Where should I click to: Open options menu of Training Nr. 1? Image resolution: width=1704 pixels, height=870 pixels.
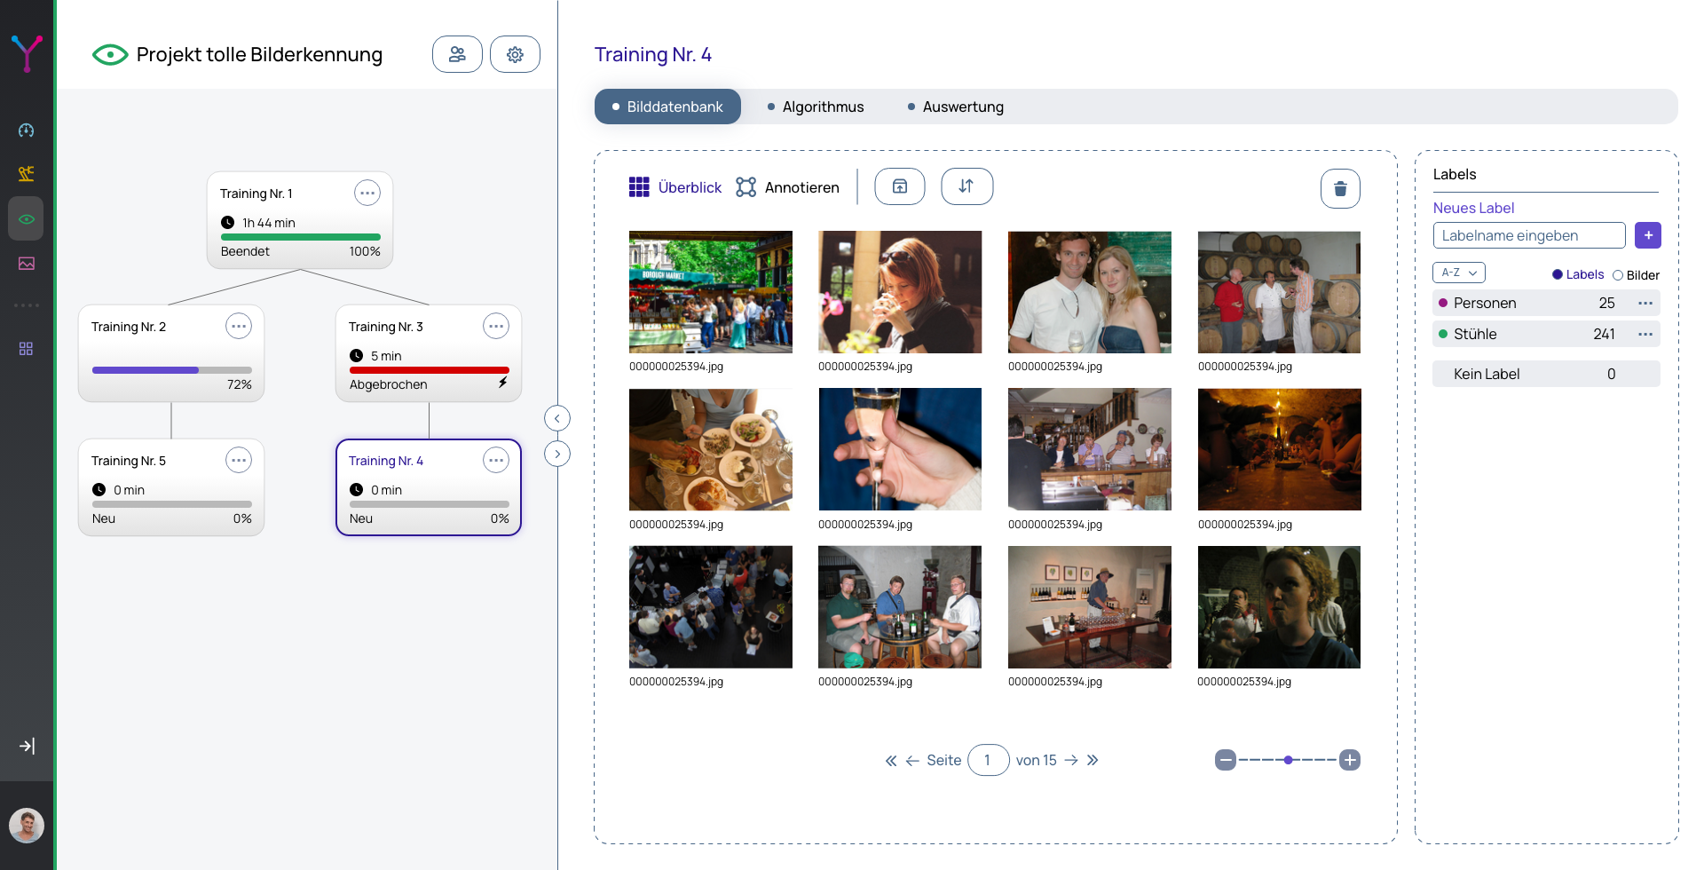(x=367, y=193)
